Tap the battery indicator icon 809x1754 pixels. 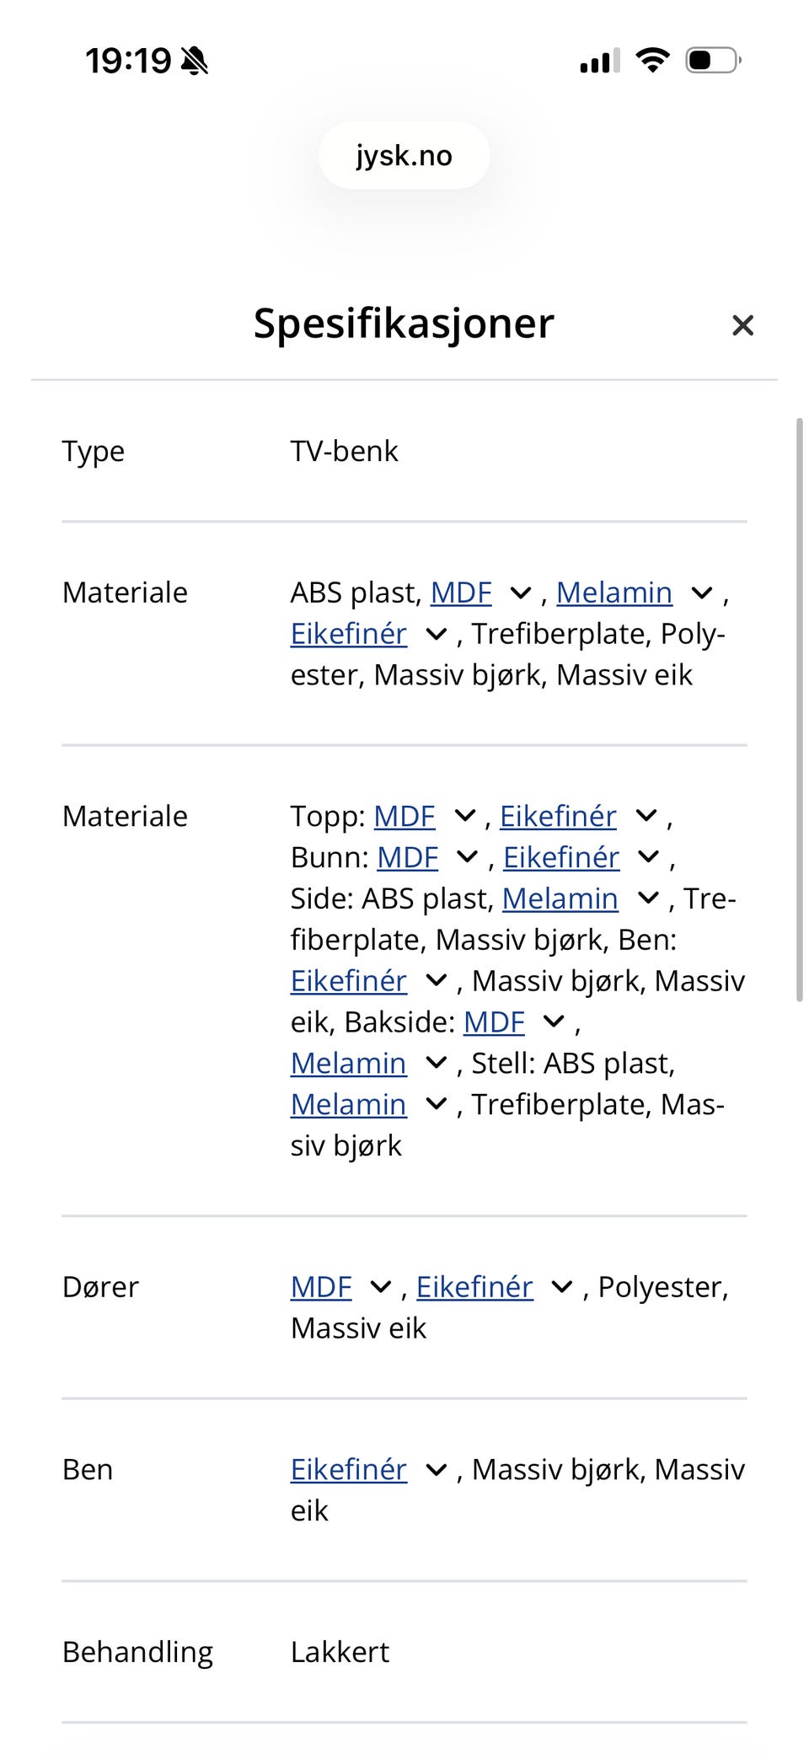tap(710, 59)
